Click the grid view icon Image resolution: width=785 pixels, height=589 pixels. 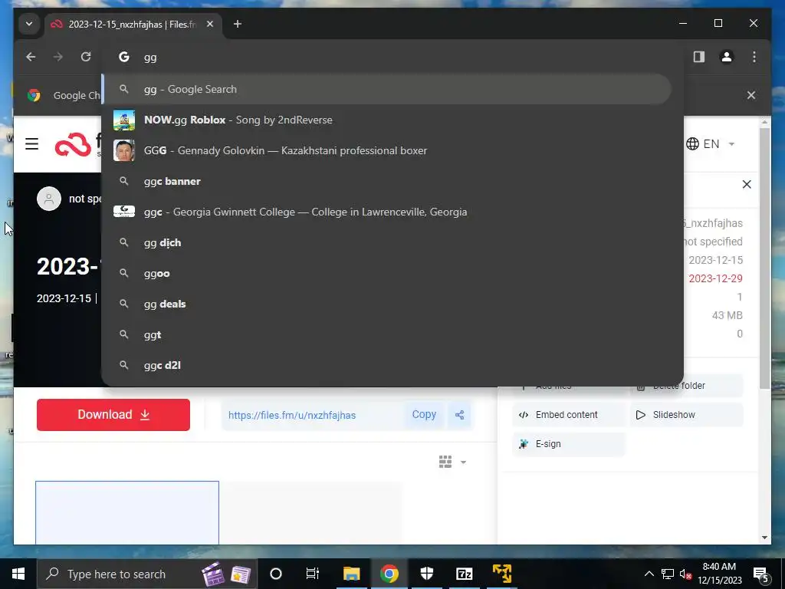tap(445, 462)
